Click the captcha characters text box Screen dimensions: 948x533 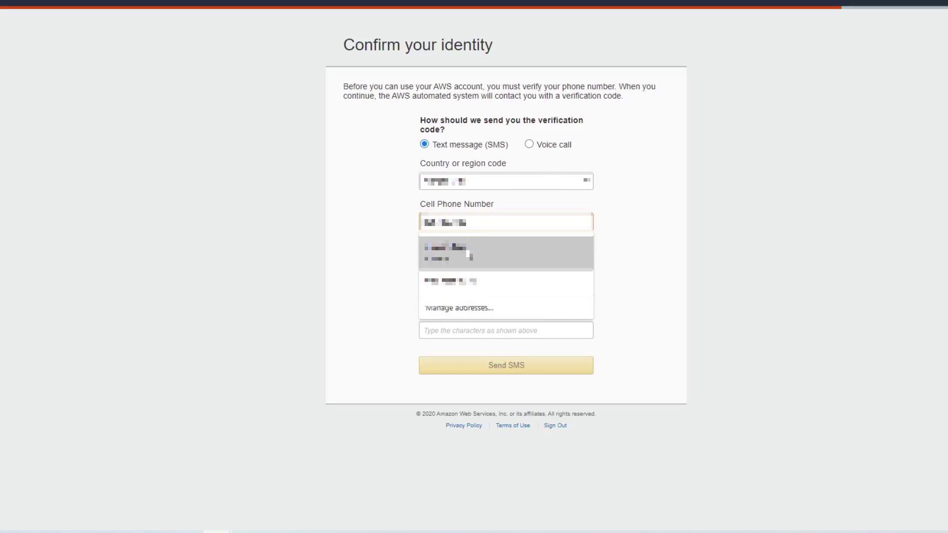506,331
